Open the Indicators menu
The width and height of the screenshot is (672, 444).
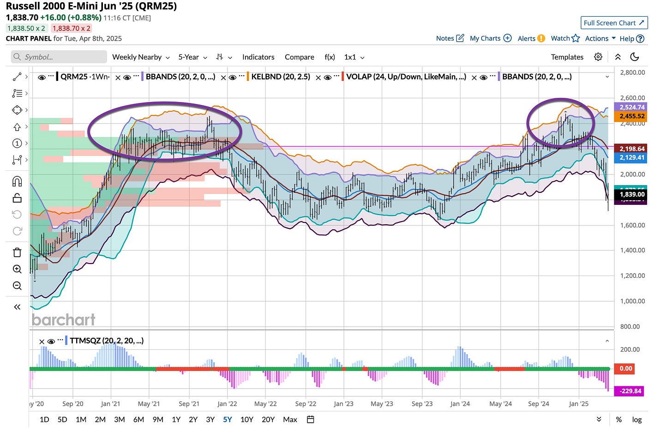click(258, 57)
